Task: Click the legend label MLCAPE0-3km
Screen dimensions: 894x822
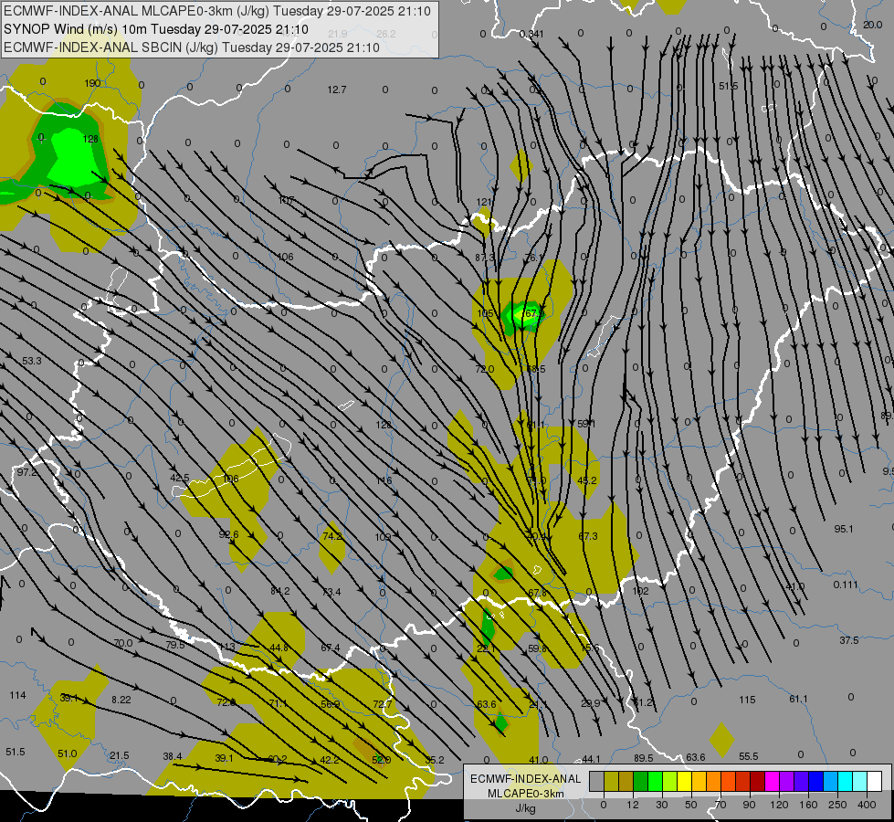Action: [x=526, y=794]
